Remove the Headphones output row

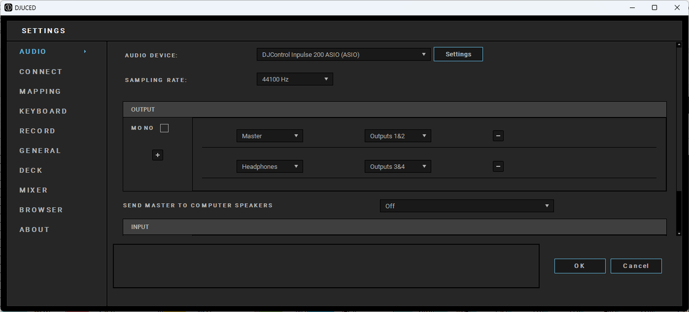pyautogui.click(x=498, y=167)
